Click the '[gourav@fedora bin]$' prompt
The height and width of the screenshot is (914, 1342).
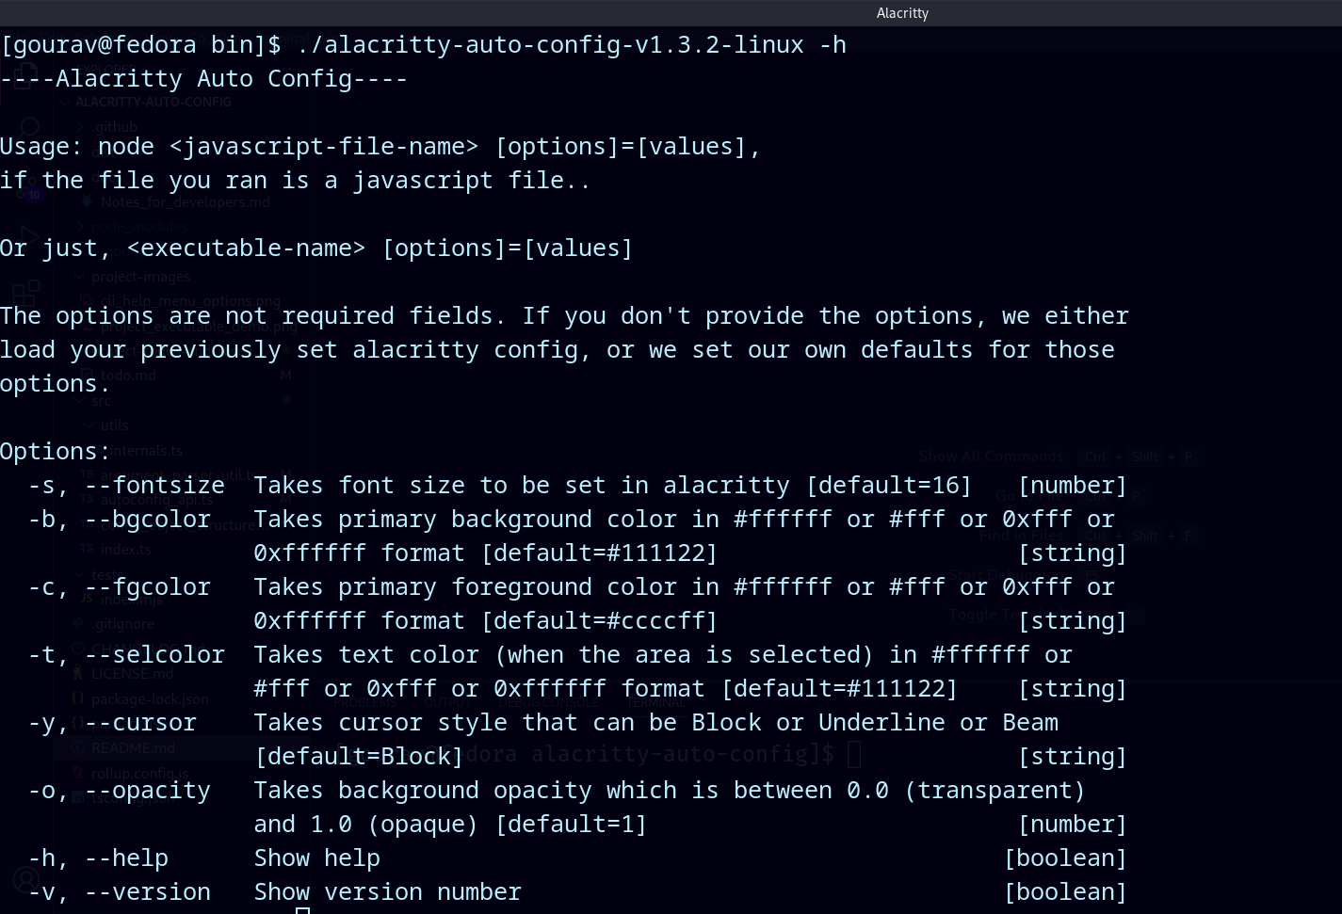140,44
